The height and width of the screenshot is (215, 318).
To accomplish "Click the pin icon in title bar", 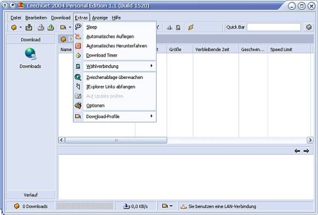I will click(x=13, y=5).
